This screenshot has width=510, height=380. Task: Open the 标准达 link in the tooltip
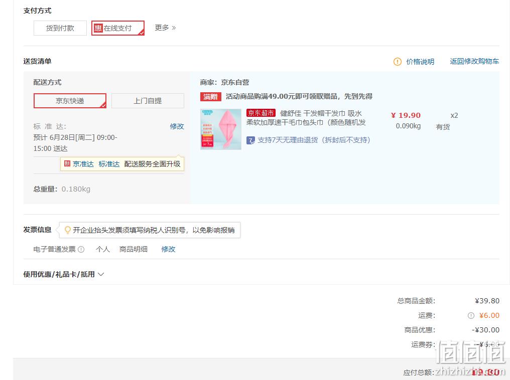pyautogui.click(x=109, y=164)
